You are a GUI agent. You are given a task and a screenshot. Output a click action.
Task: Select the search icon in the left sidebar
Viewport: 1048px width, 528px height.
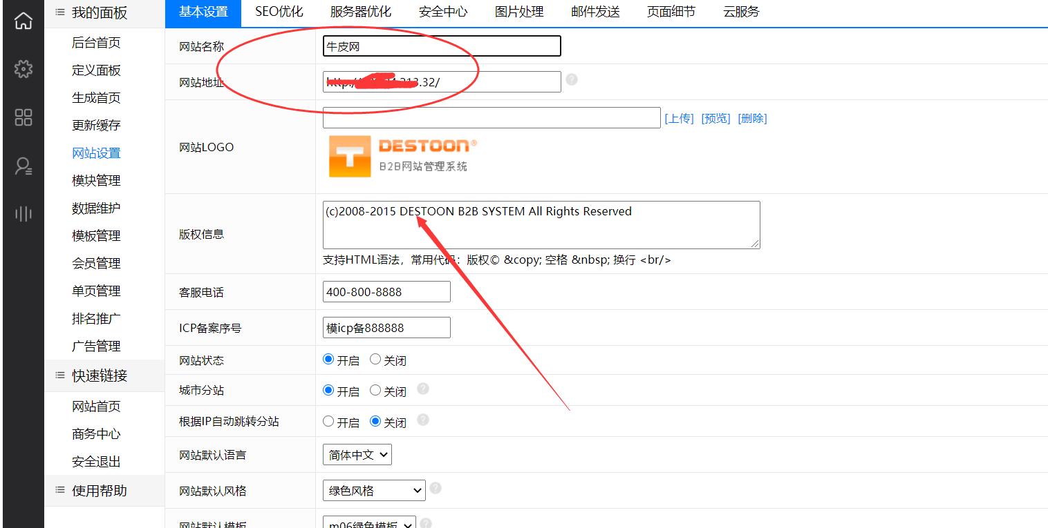pyautogui.click(x=23, y=166)
